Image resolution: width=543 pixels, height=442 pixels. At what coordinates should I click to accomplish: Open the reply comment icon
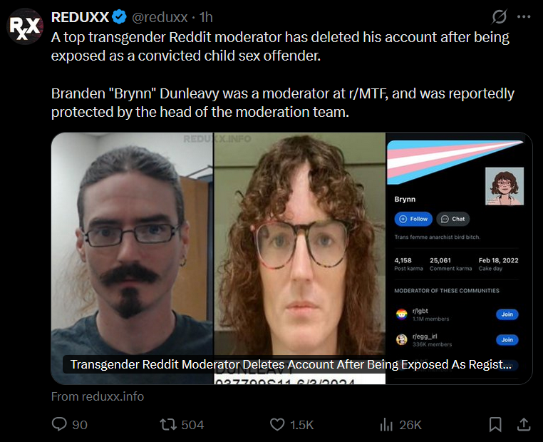(59, 424)
